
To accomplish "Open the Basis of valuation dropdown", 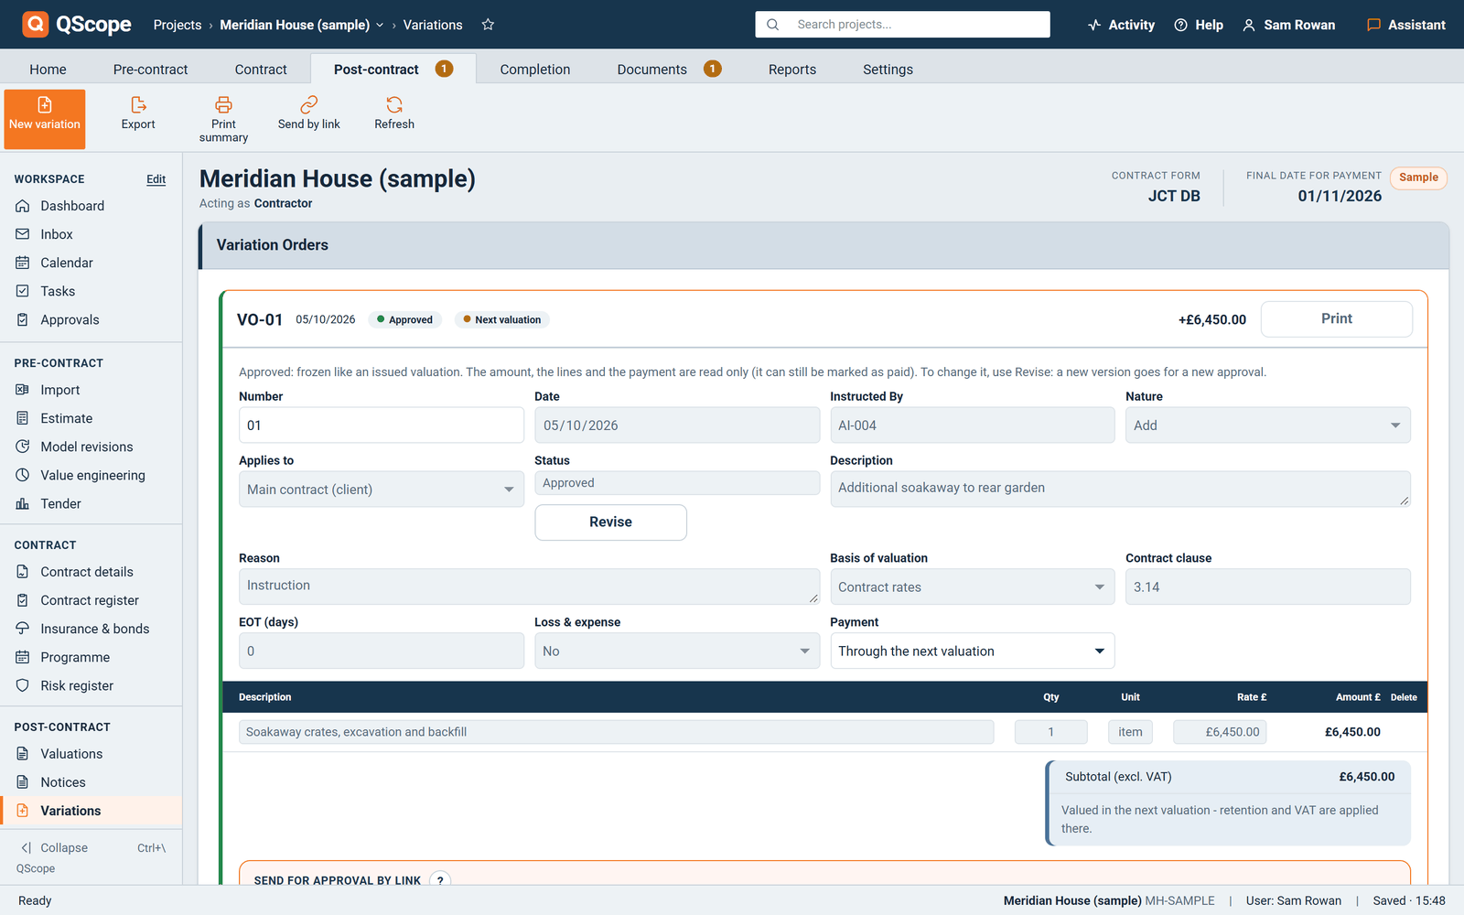I will click(x=972, y=587).
